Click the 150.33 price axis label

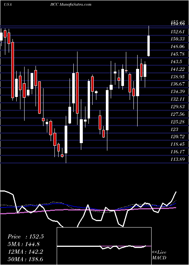178,39
